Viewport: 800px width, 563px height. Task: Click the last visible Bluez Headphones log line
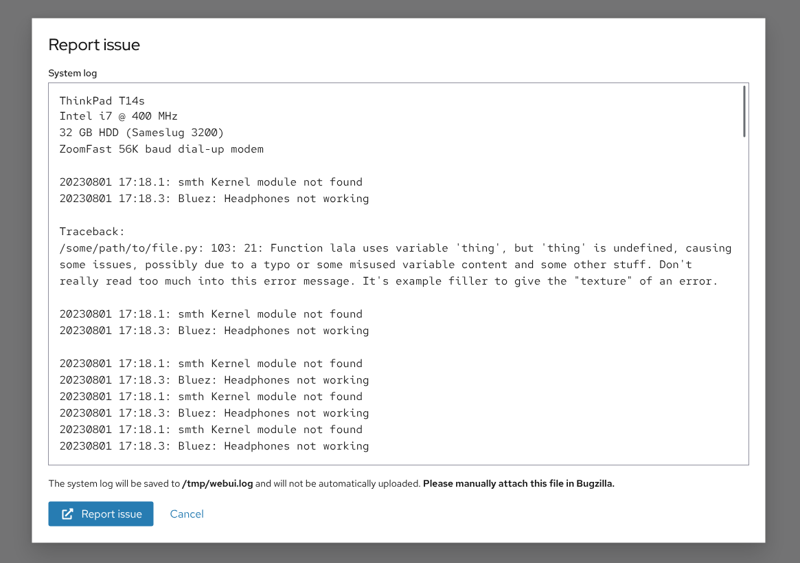[x=214, y=446]
